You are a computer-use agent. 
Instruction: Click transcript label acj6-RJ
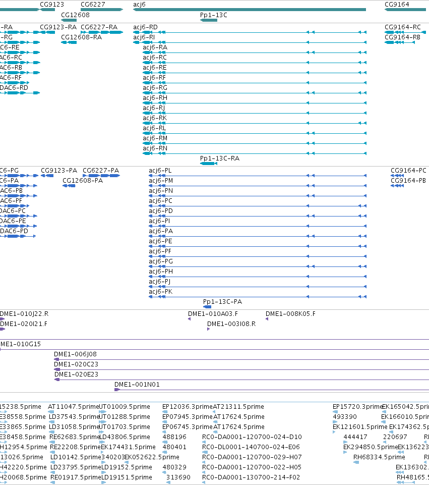coord(154,108)
